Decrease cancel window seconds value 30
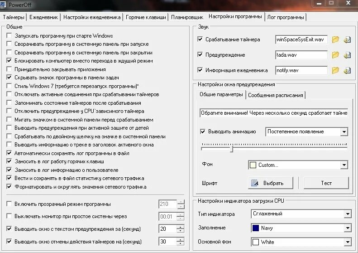The height and width of the screenshot is (253, 358). 181,243
